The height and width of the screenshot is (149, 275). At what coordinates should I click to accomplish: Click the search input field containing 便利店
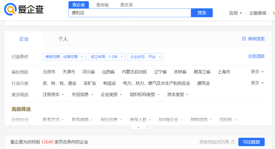pyautogui.click(x=130, y=13)
